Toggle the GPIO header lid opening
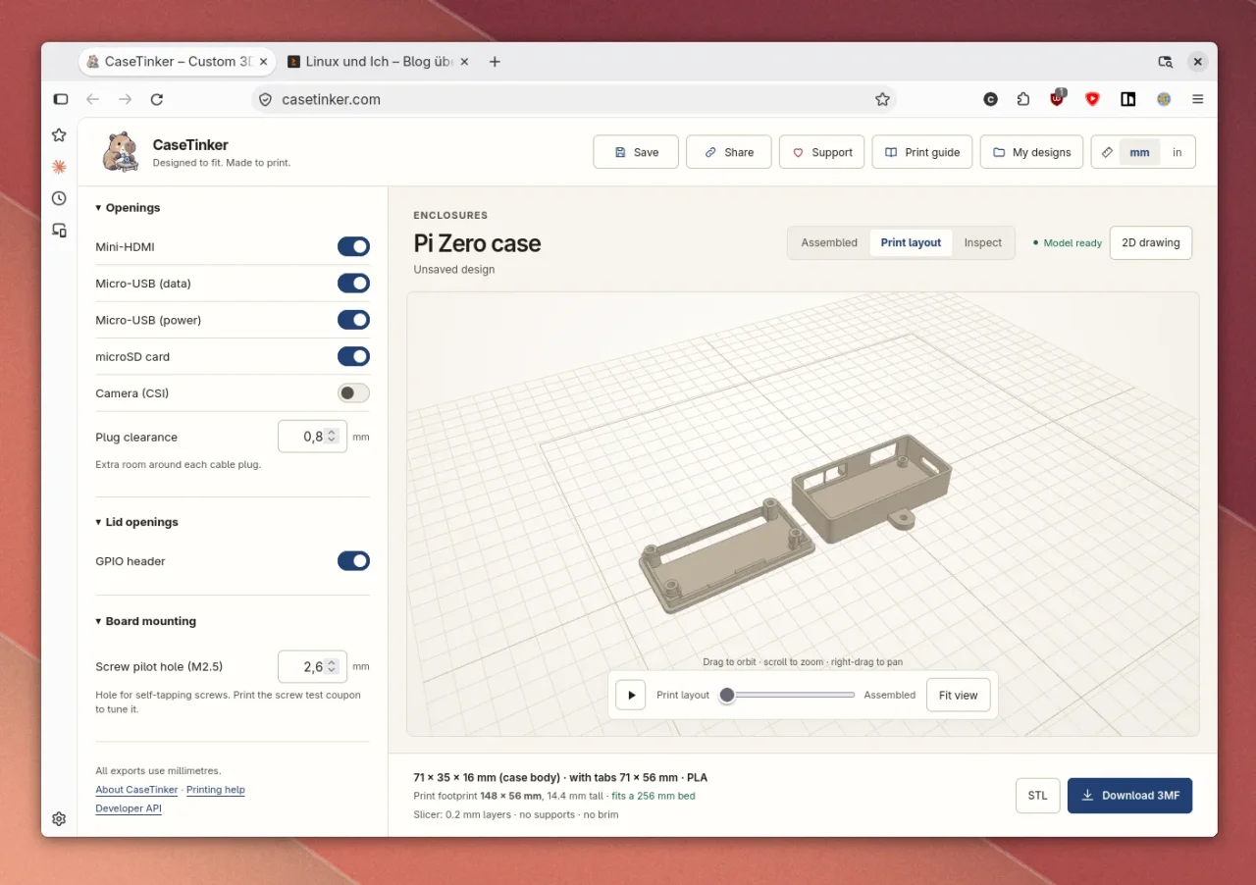 [x=353, y=561]
